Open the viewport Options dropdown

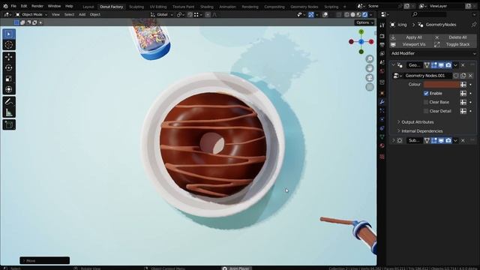364,22
